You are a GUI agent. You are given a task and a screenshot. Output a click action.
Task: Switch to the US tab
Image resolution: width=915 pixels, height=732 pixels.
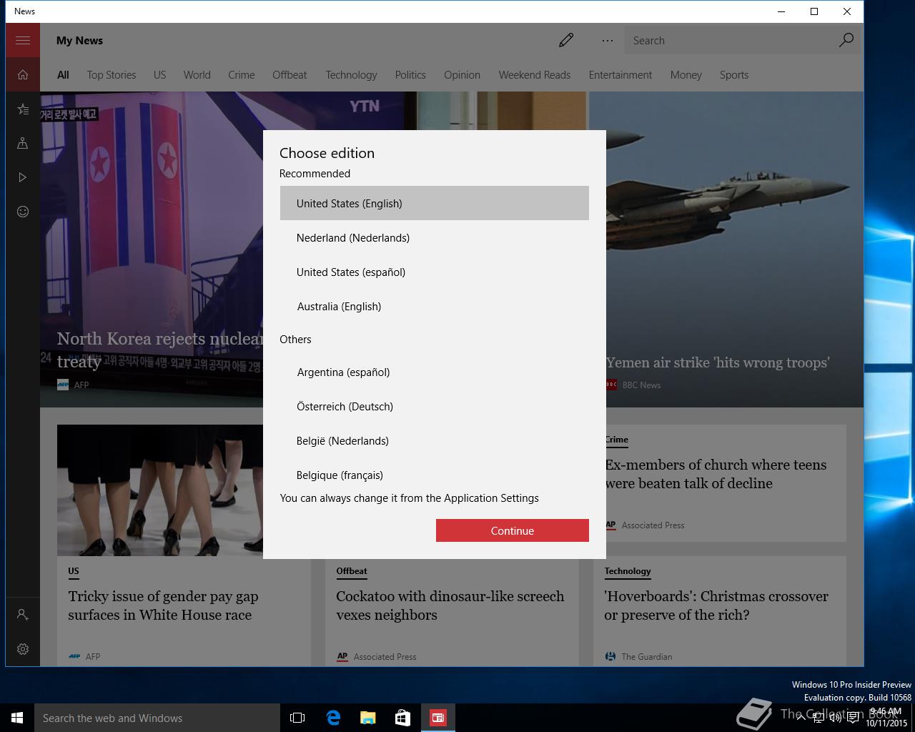point(159,74)
